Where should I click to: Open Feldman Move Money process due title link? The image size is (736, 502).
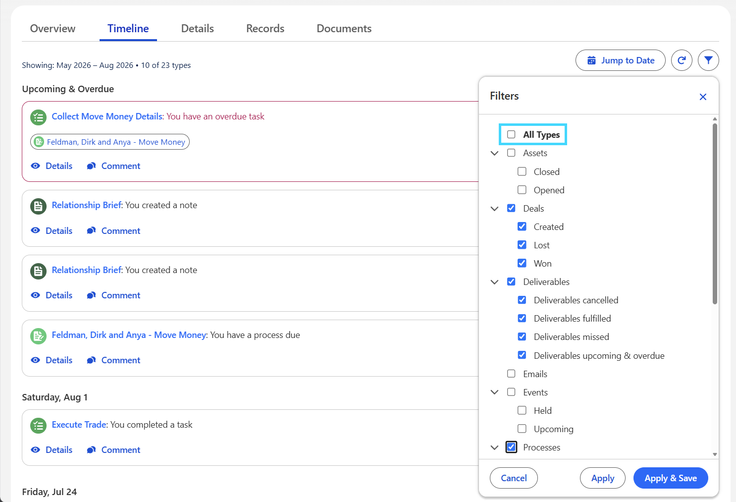pos(129,335)
